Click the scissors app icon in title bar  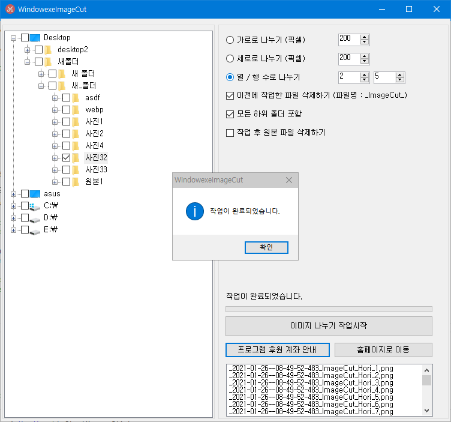(x=10, y=9)
